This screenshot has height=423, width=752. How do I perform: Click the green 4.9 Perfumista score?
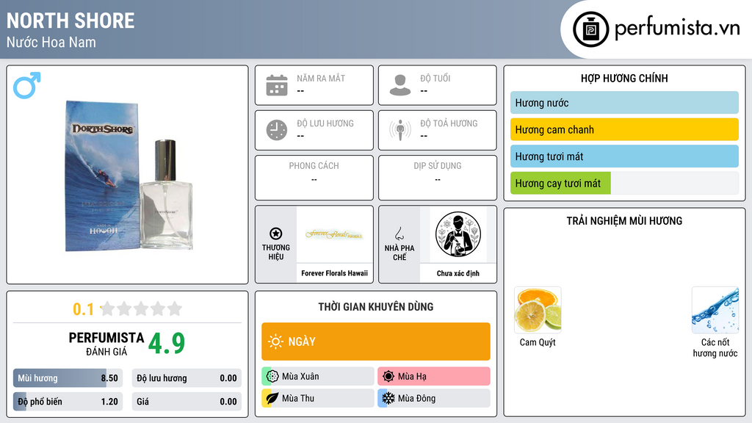click(167, 343)
